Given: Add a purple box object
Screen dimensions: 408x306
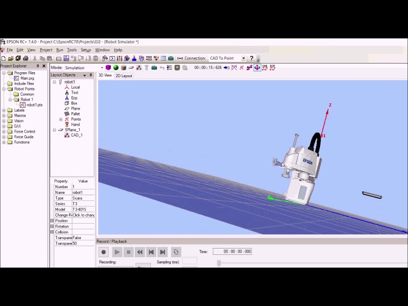Looking at the screenshot, I should 108,68.
